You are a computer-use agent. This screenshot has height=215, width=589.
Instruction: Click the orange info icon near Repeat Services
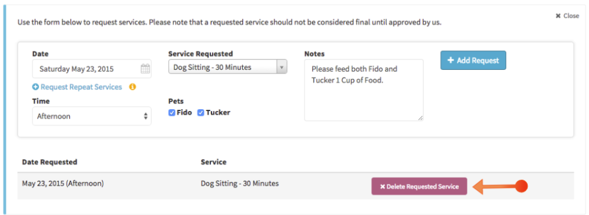(x=132, y=87)
